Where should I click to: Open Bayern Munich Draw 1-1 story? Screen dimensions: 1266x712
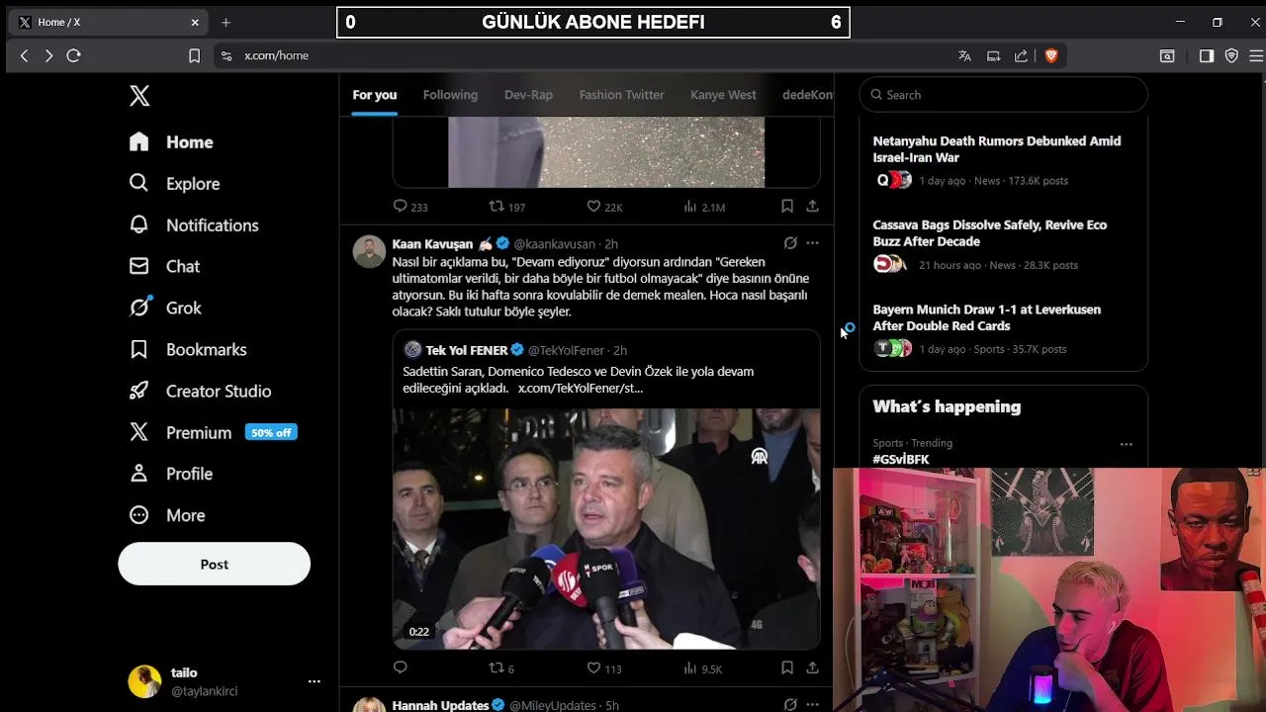tap(1003, 328)
